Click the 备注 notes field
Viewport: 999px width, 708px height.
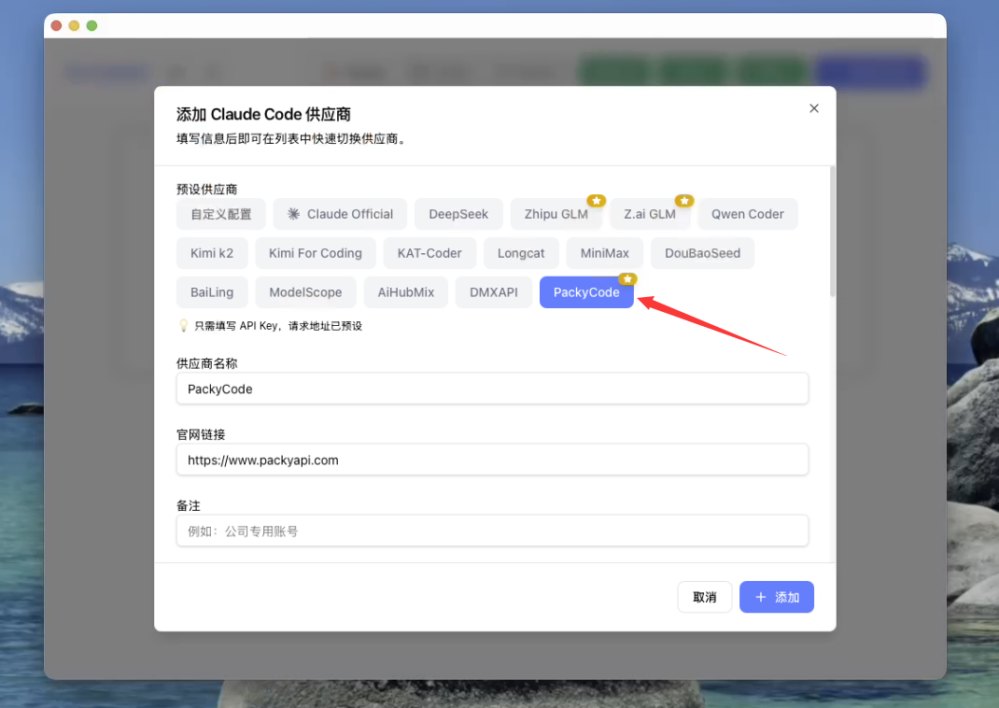point(492,530)
